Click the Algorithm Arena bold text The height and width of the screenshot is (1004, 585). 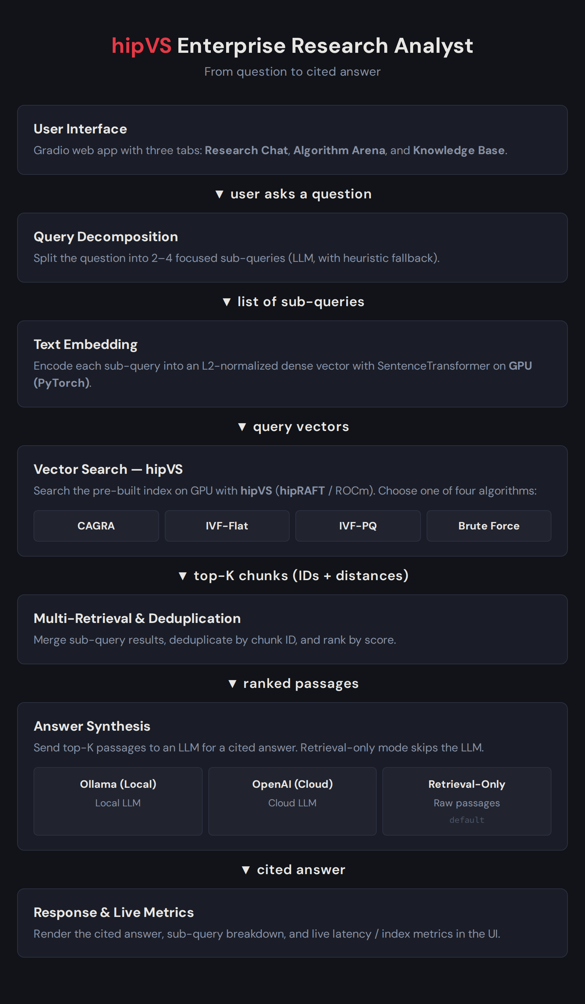(x=339, y=150)
